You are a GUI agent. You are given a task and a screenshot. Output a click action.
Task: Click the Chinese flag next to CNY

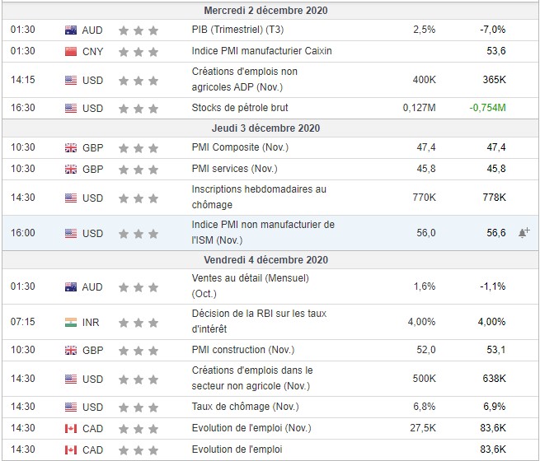point(71,51)
